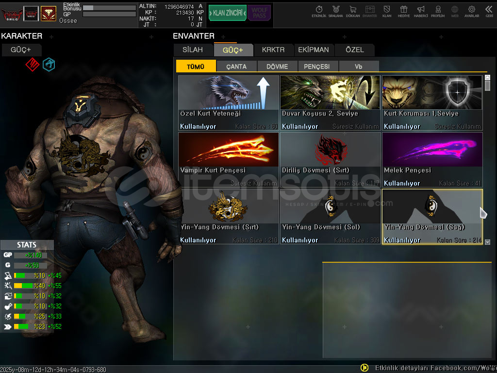Select the TÜMÜ filter tab

point(196,66)
